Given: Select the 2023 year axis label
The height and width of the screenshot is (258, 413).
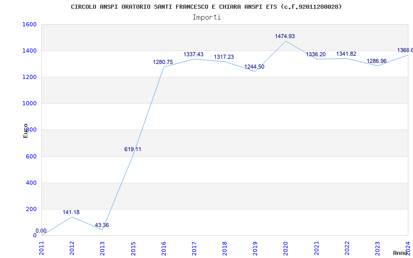Looking at the screenshot, I should pos(378,248).
